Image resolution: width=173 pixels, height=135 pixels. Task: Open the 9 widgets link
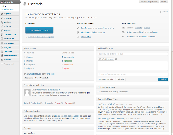point(50,74)
